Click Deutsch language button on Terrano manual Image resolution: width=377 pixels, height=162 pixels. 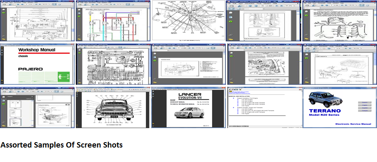365,102
